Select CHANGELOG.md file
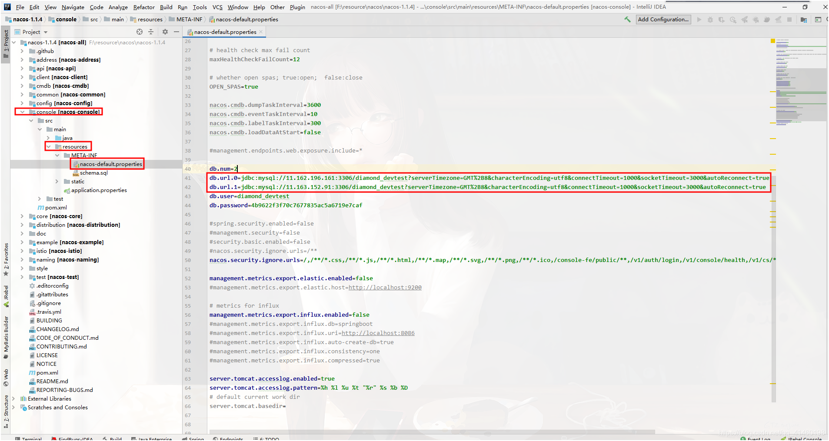The image size is (829, 441). tap(54, 329)
